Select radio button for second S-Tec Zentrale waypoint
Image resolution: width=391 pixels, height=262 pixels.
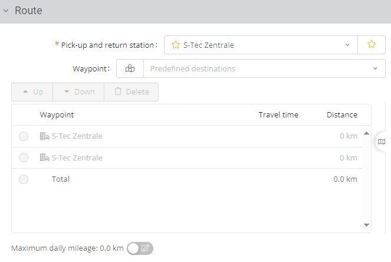point(24,158)
